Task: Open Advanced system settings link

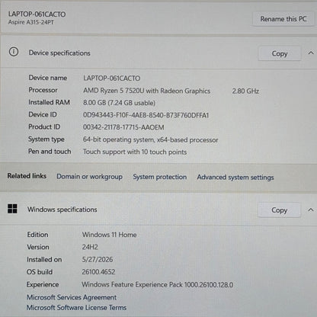Action: pyautogui.click(x=235, y=178)
